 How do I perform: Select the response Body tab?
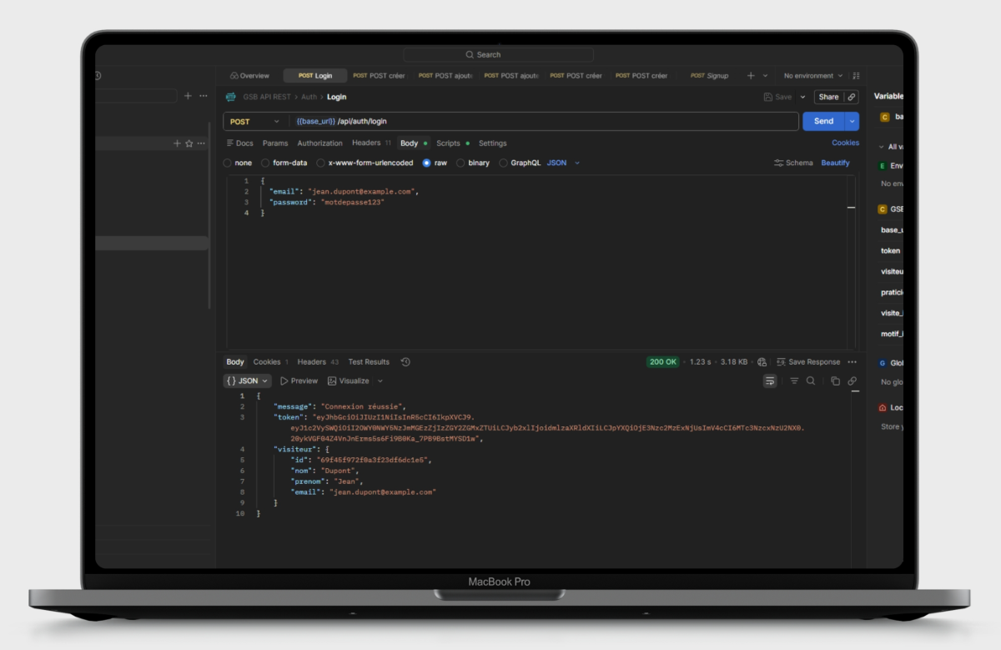235,362
